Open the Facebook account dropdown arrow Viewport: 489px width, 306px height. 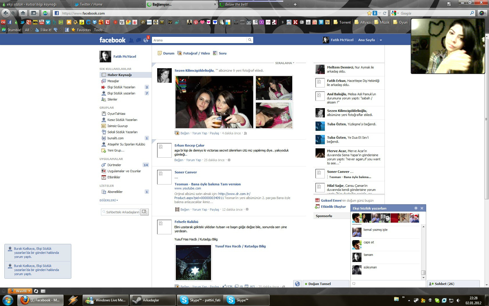coord(381,40)
